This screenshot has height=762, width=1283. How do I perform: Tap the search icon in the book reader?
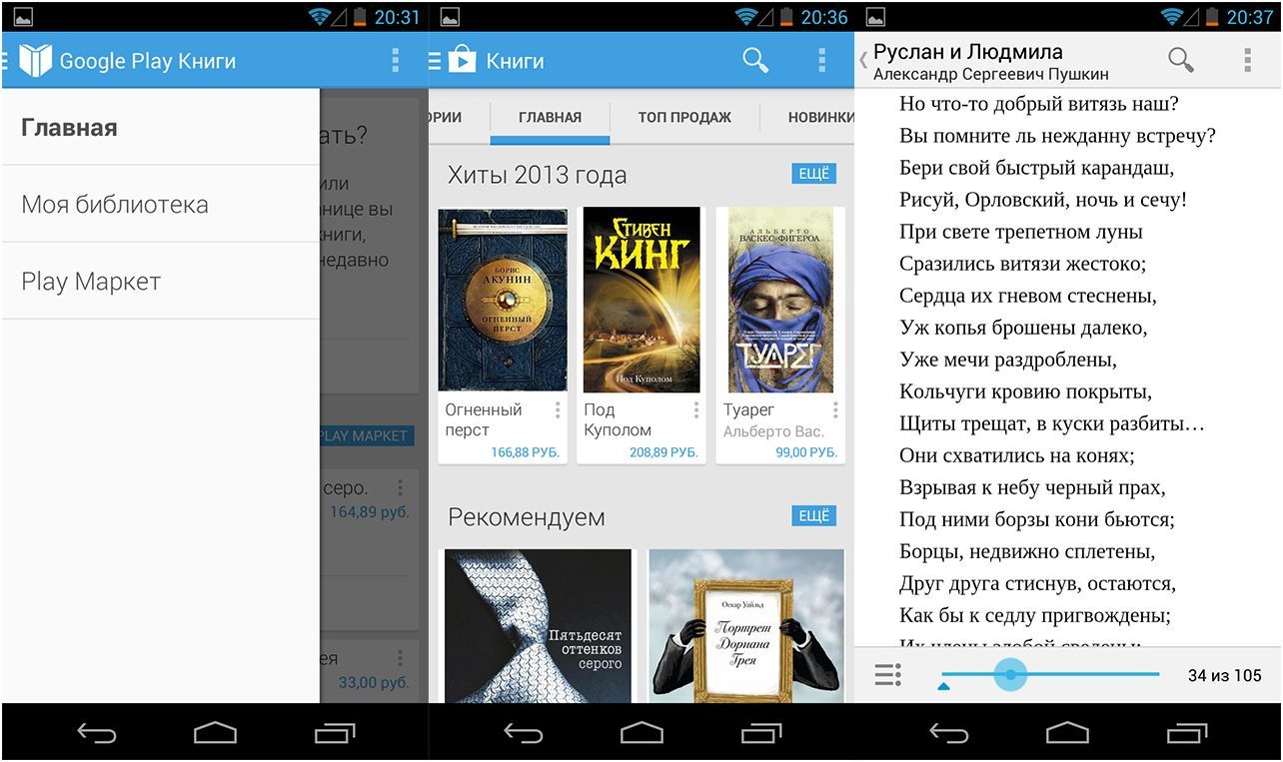1180,60
